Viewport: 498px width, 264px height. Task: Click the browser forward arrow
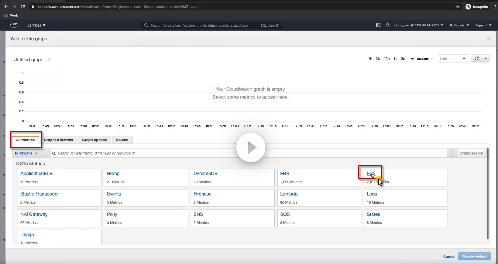click(x=14, y=7)
